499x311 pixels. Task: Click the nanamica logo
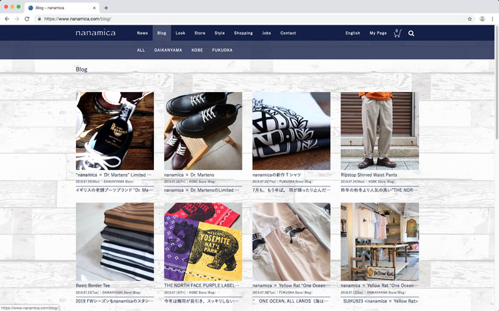point(96,32)
